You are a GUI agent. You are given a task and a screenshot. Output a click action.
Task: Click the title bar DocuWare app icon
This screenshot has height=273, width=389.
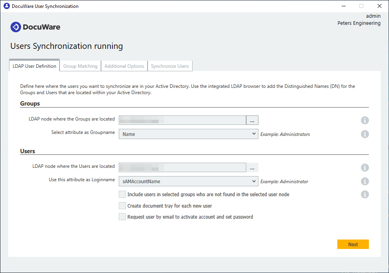[6, 6]
